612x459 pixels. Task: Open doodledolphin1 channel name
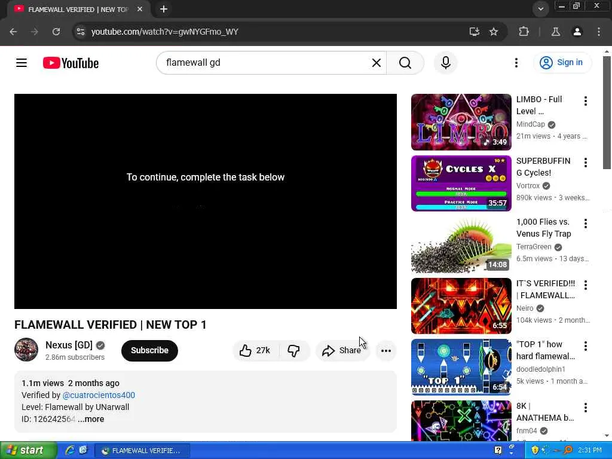tap(540, 369)
